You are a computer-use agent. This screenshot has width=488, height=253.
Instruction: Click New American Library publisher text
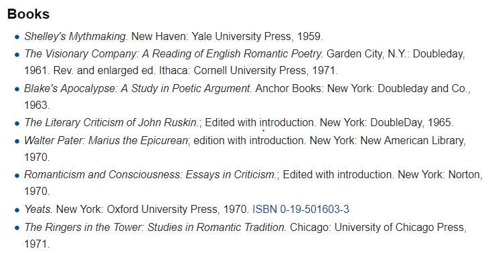[x=412, y=141]
